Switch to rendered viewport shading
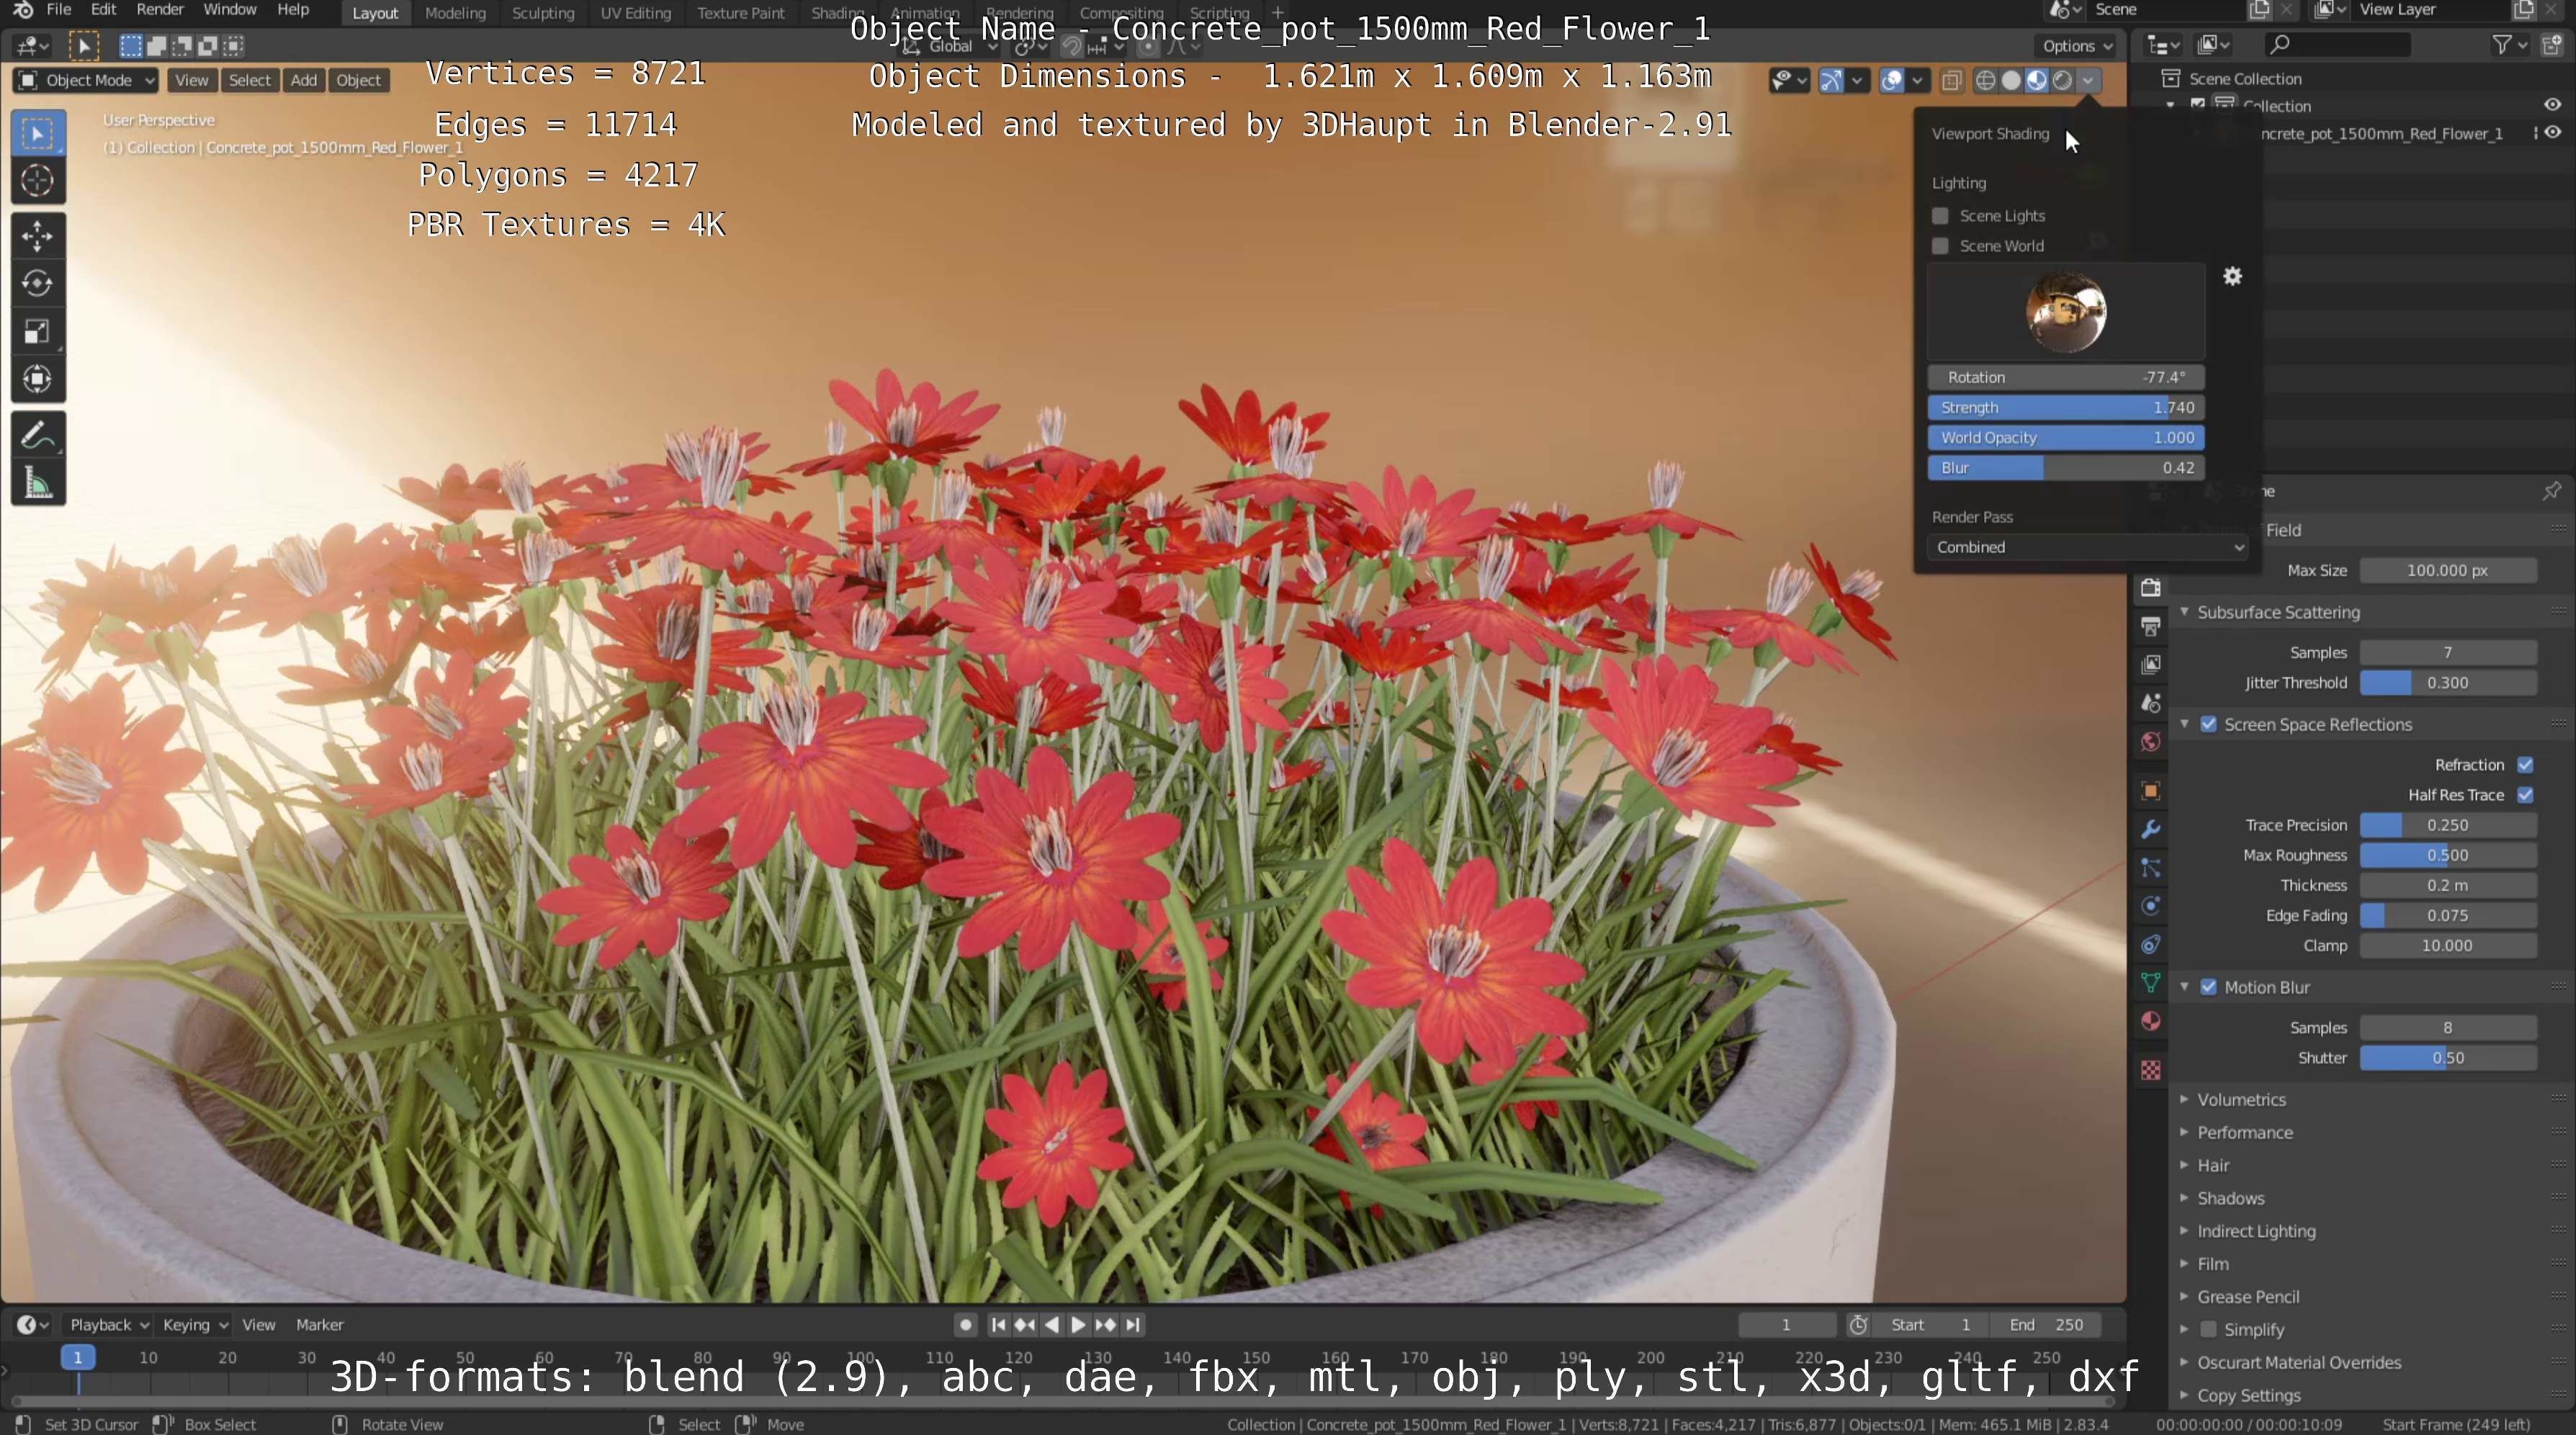Screen dimensions: 2576x1435 pos(2062,81)
